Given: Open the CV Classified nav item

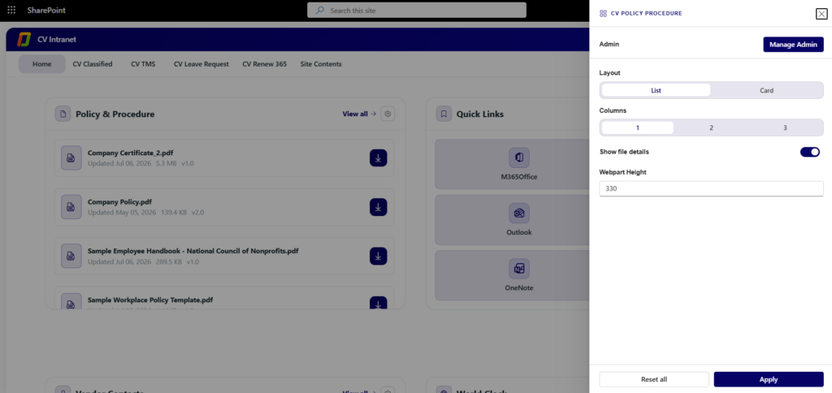Looking at the screenshot, I should pos(93,64).
